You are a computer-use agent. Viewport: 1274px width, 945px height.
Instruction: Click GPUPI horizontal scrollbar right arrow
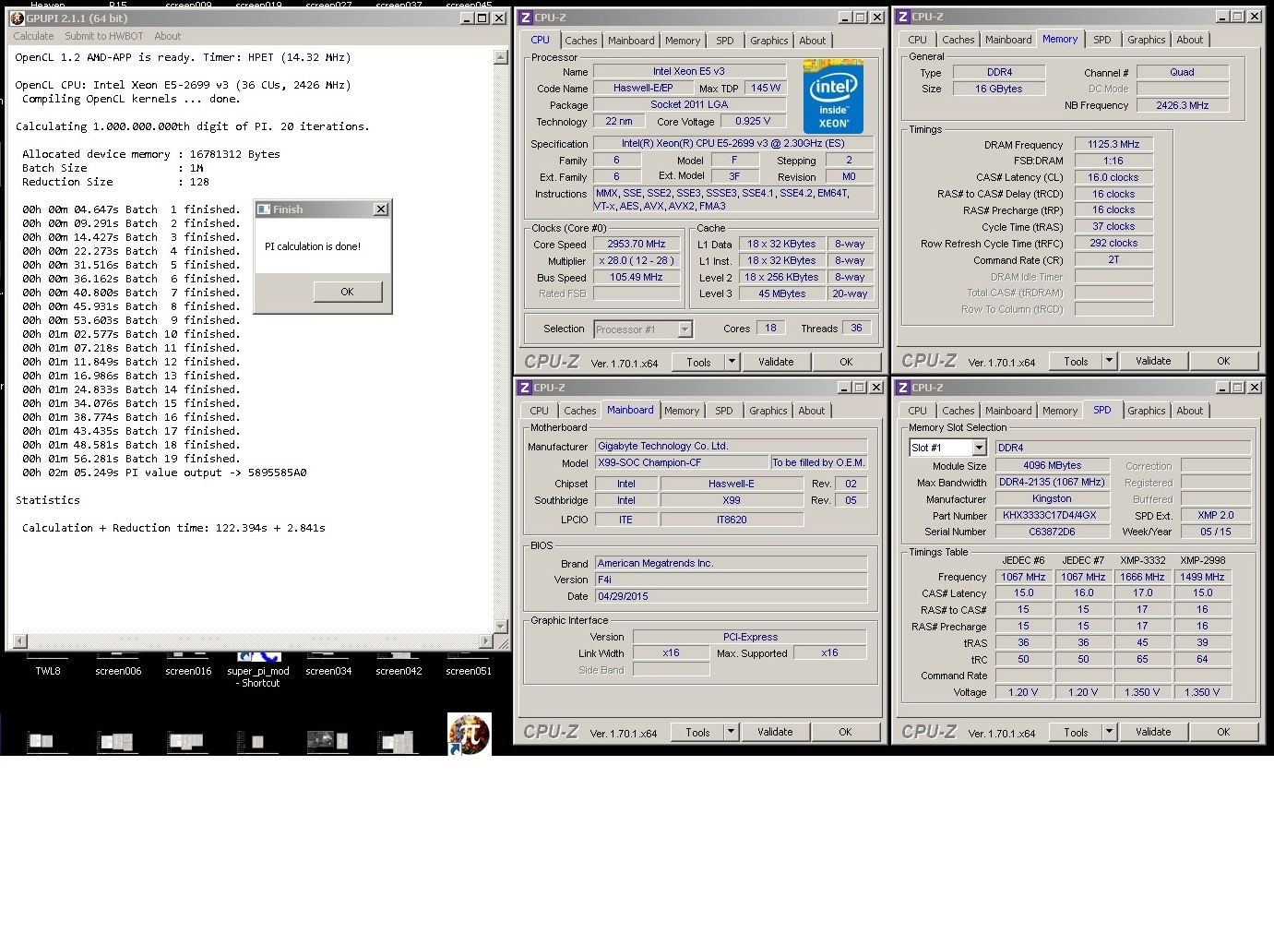coord(486,640)
